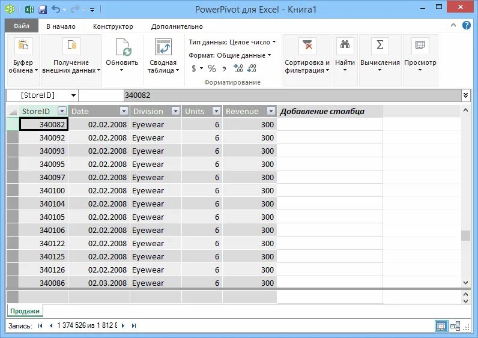Screen dimensions: 478x338
Task: Click the Обновить refresh button
Action: [x=122, y=56]
